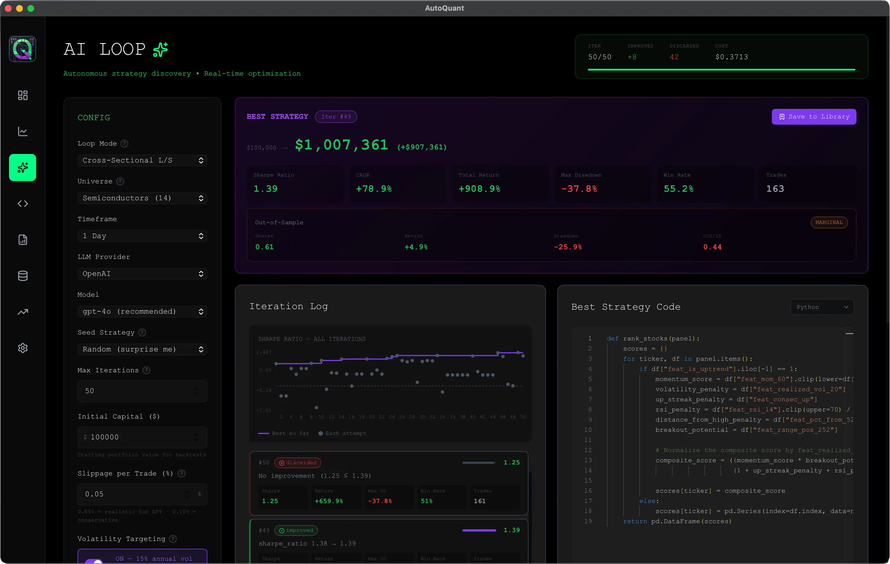This screenshot has height=564, width=890.
Task: Click the Max Drawdown -37.8% card
Action: click(x=602, y=184)
